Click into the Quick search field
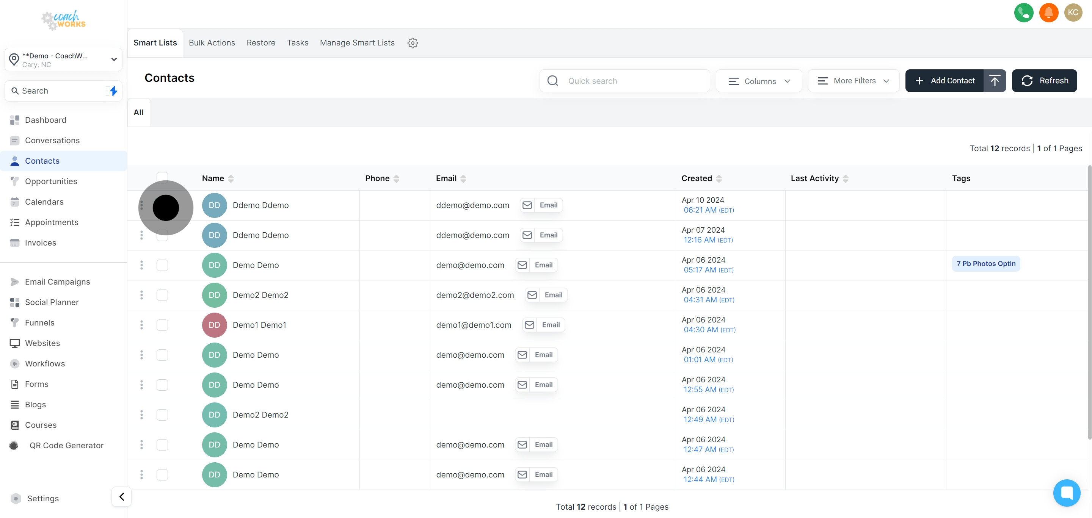This screenshot has height=518, width=1092. 632,81
